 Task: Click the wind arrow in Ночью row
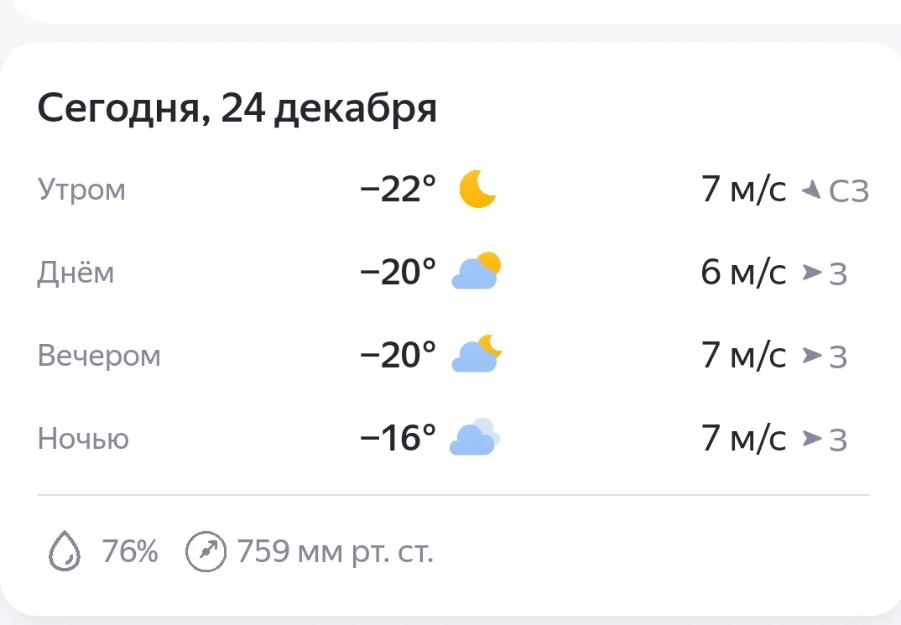[x=811, y=438]
